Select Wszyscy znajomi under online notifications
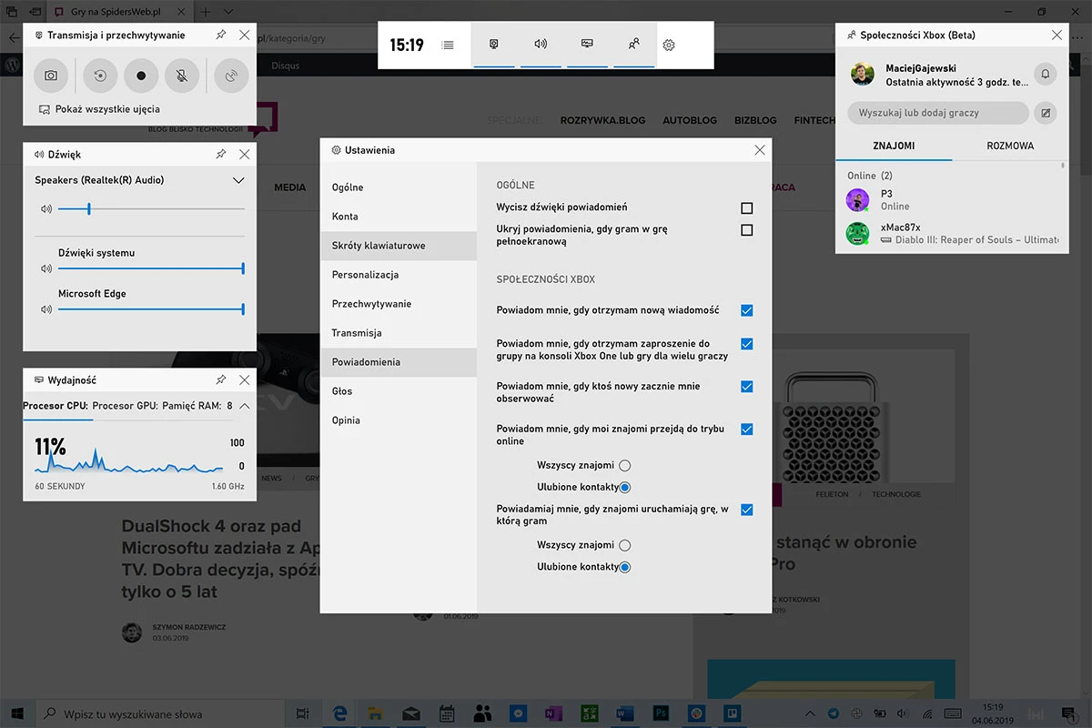Screen dimensions: 1092x728 (x=624, y=465)
